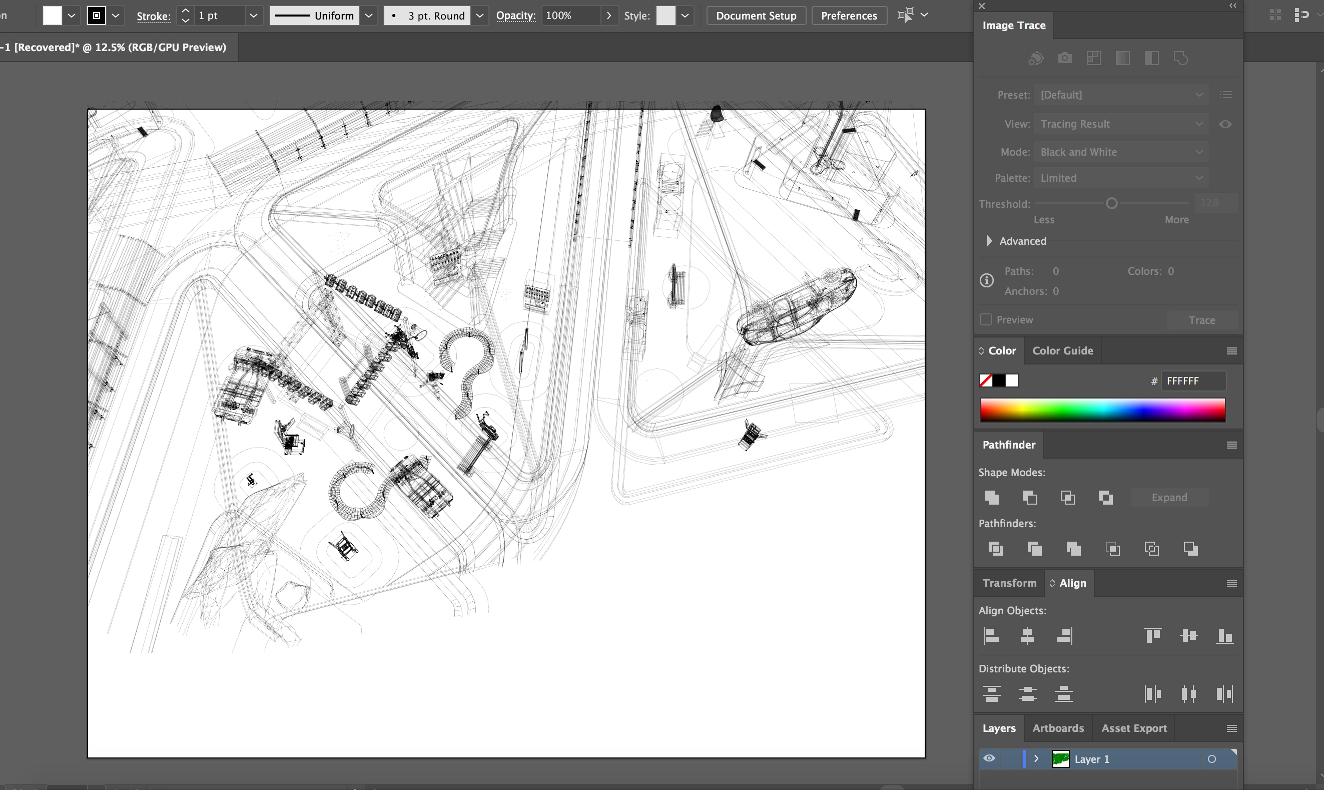The width and height of the screenshot is (1324, 790).
Task: Click the None color swatch
Action: click(x=985, y=380)
